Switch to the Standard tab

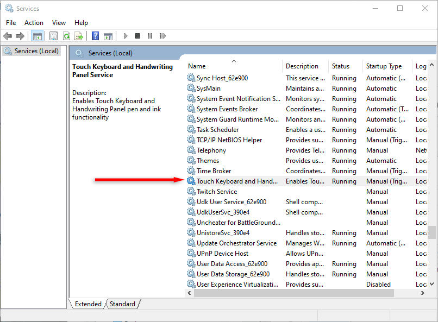point(122,304)
